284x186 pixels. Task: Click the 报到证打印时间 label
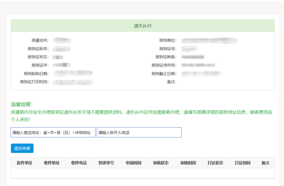[34, 82]
